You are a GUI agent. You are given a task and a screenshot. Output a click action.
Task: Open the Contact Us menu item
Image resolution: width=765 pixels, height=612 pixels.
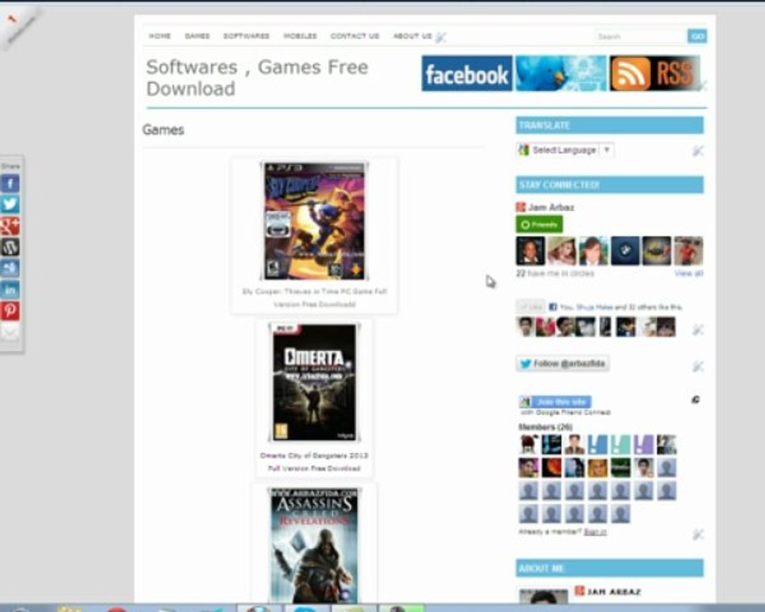coord(354,36)
